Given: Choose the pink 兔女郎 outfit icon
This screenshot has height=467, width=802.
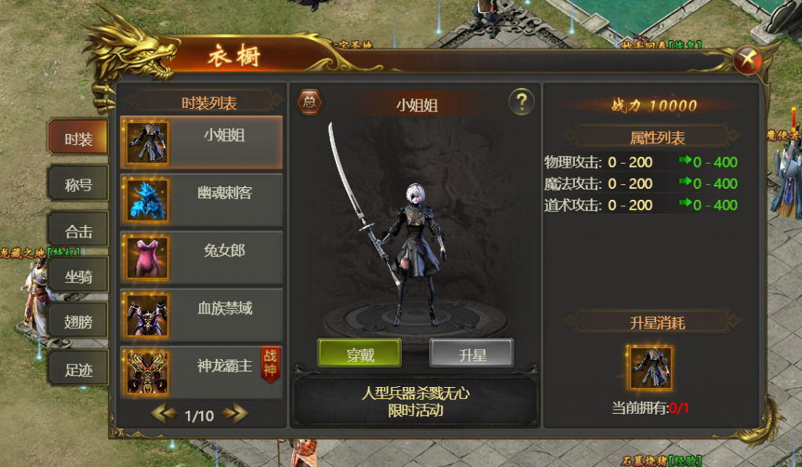Looking at the screenshot, I should pyautogui.click(x=146, y=258).
